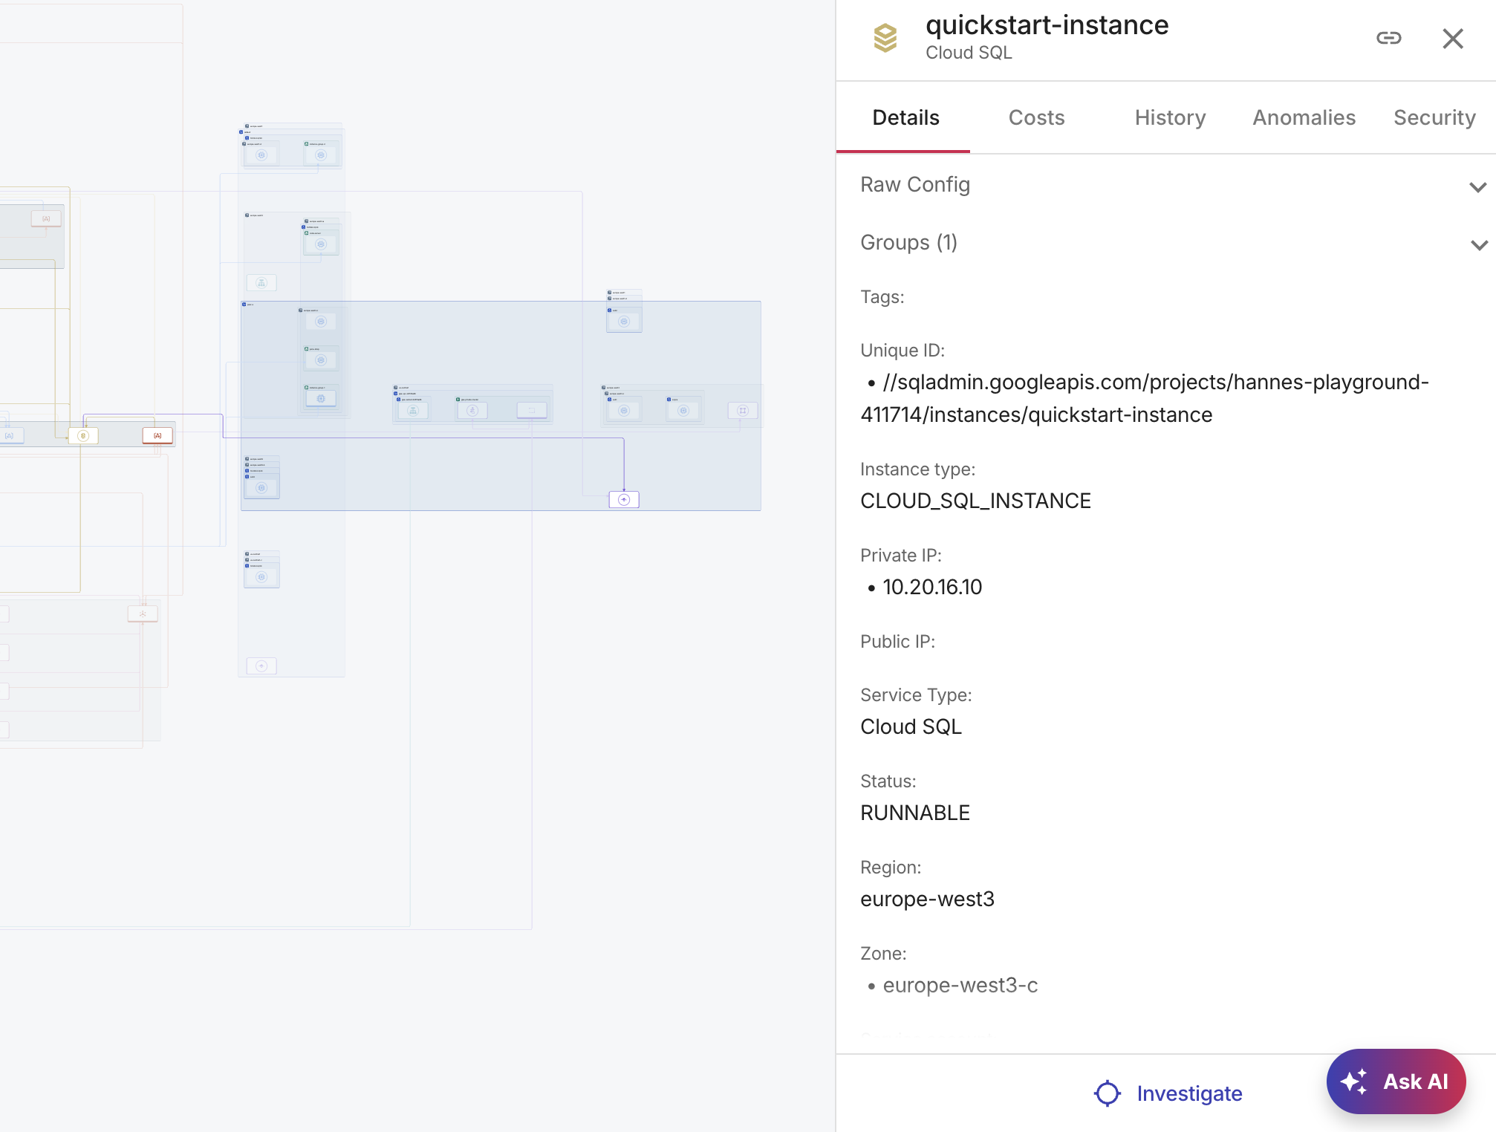Select the red-bordered node in diagram
Image resolution: width=1496 pixels, height=1132 pixels.
point(157,435)
